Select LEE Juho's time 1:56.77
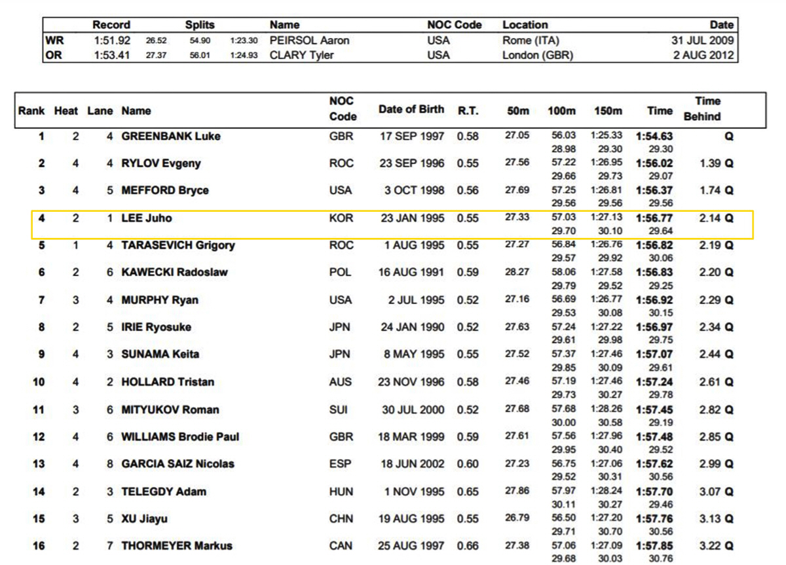The image size is (786, 565). click(x=654, y=218)
